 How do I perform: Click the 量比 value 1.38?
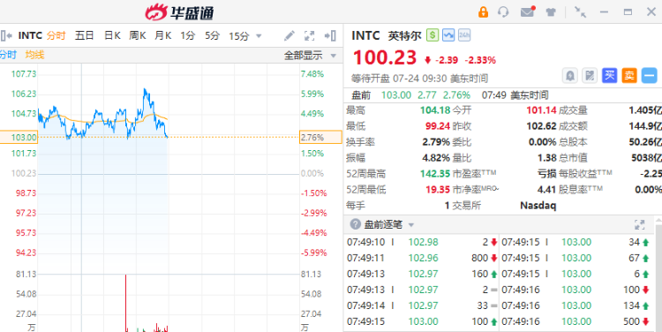[547, 158]
